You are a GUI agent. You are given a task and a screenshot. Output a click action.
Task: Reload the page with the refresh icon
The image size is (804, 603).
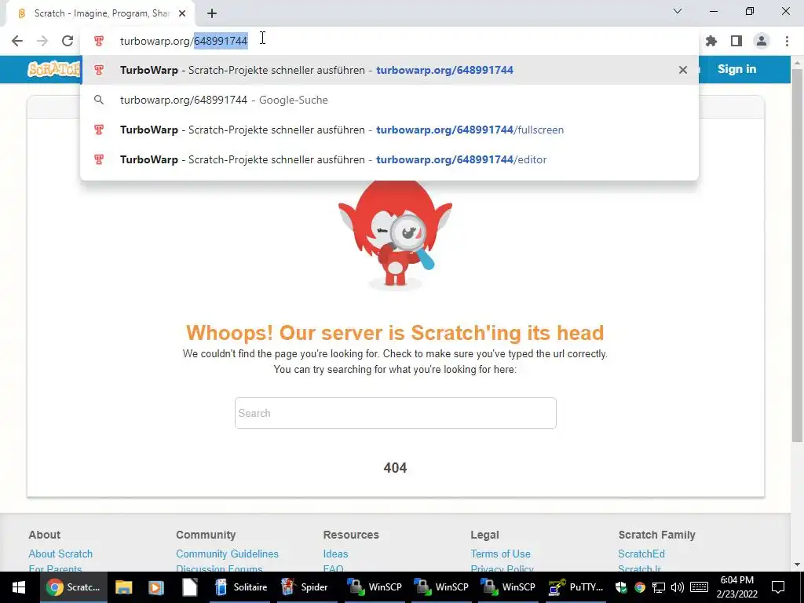(x=68, y=41)
